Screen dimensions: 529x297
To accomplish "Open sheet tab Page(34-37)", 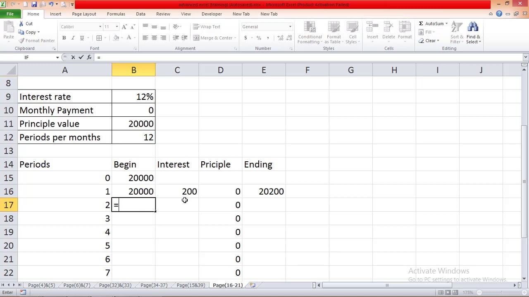I will click(x=154, y=285).
